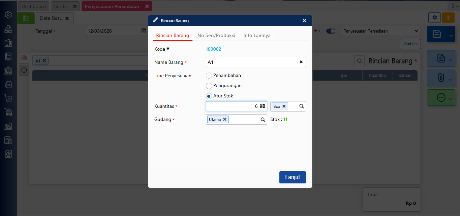The width and height of the screenshot is (460, 216).
Task: Select the Pengurangan radio option
Action: pos(209,86)
